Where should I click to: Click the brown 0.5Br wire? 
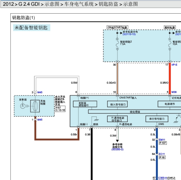pos(57,140)
